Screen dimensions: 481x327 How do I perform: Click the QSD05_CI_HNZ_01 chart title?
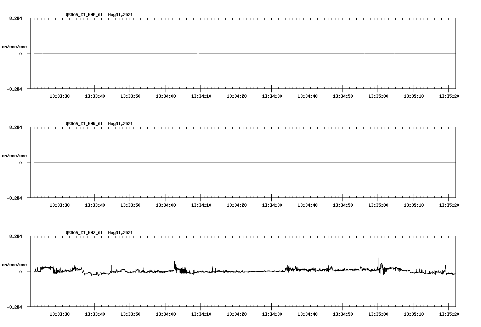click(99, 233)
